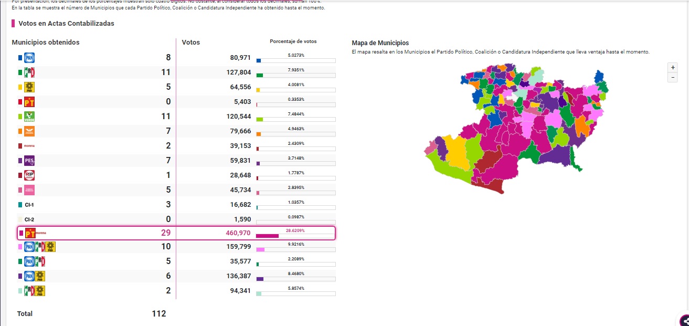Screen dimensions: 689x326
Task: Select the PAN-PRI-PRD coalition logos
Action: click(x=39, y=247)
